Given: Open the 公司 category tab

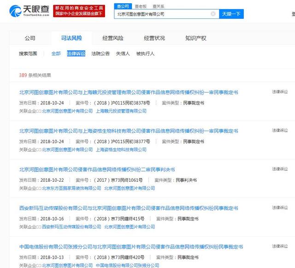Looking at the screenshot, I should [x=30, y=38].
